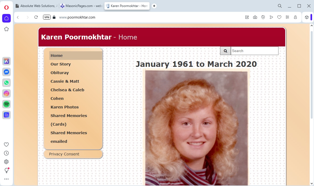
Task: Expand the sidebar three-dots menu
Action: [6, 179]
